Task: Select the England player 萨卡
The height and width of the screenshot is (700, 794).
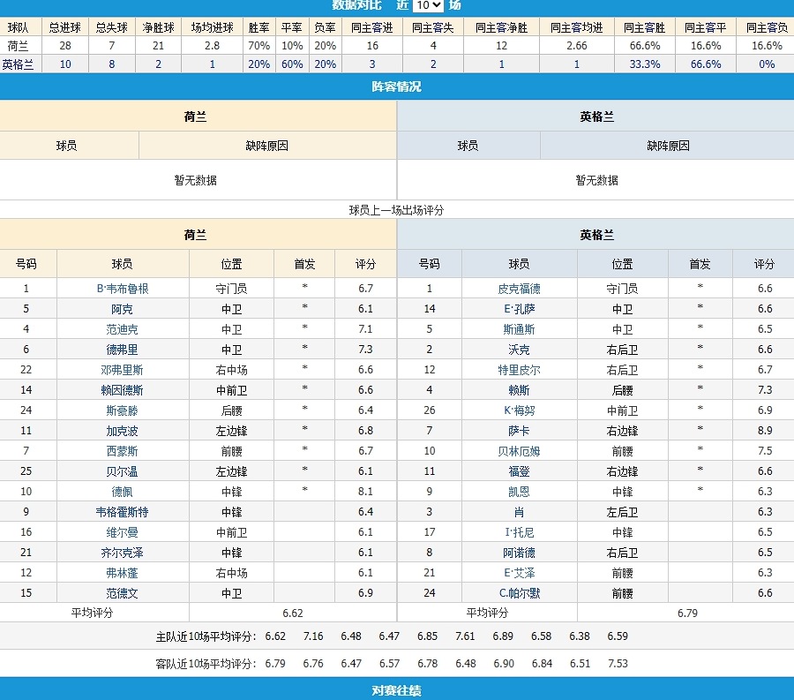Action: tap(519, 431)
